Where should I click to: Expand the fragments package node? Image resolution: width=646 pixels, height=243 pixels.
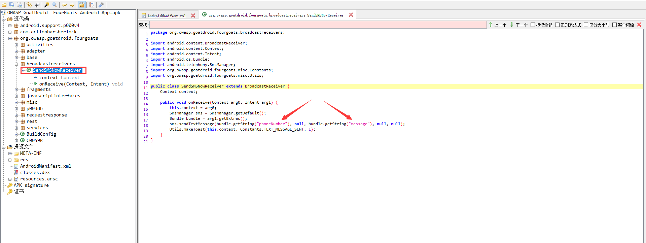coord(16,90)
